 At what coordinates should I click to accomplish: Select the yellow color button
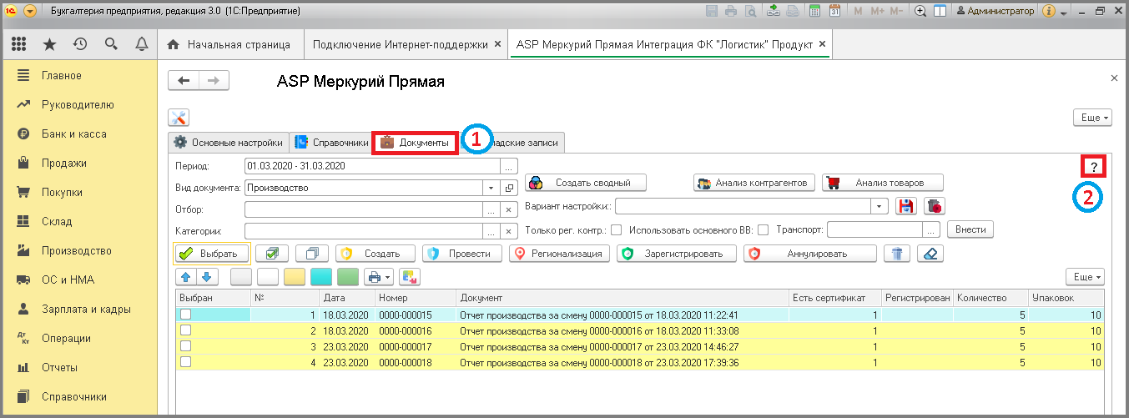pyautogui.click(x=295, y=276)
